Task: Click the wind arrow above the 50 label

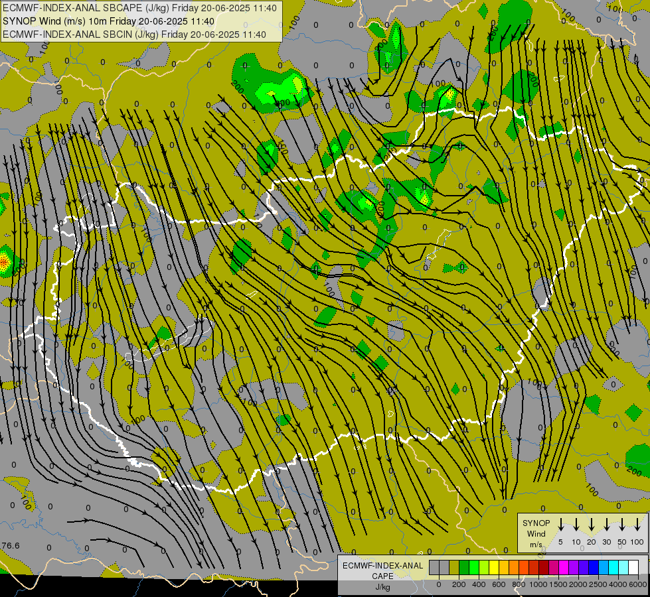Action: point(622,525)
